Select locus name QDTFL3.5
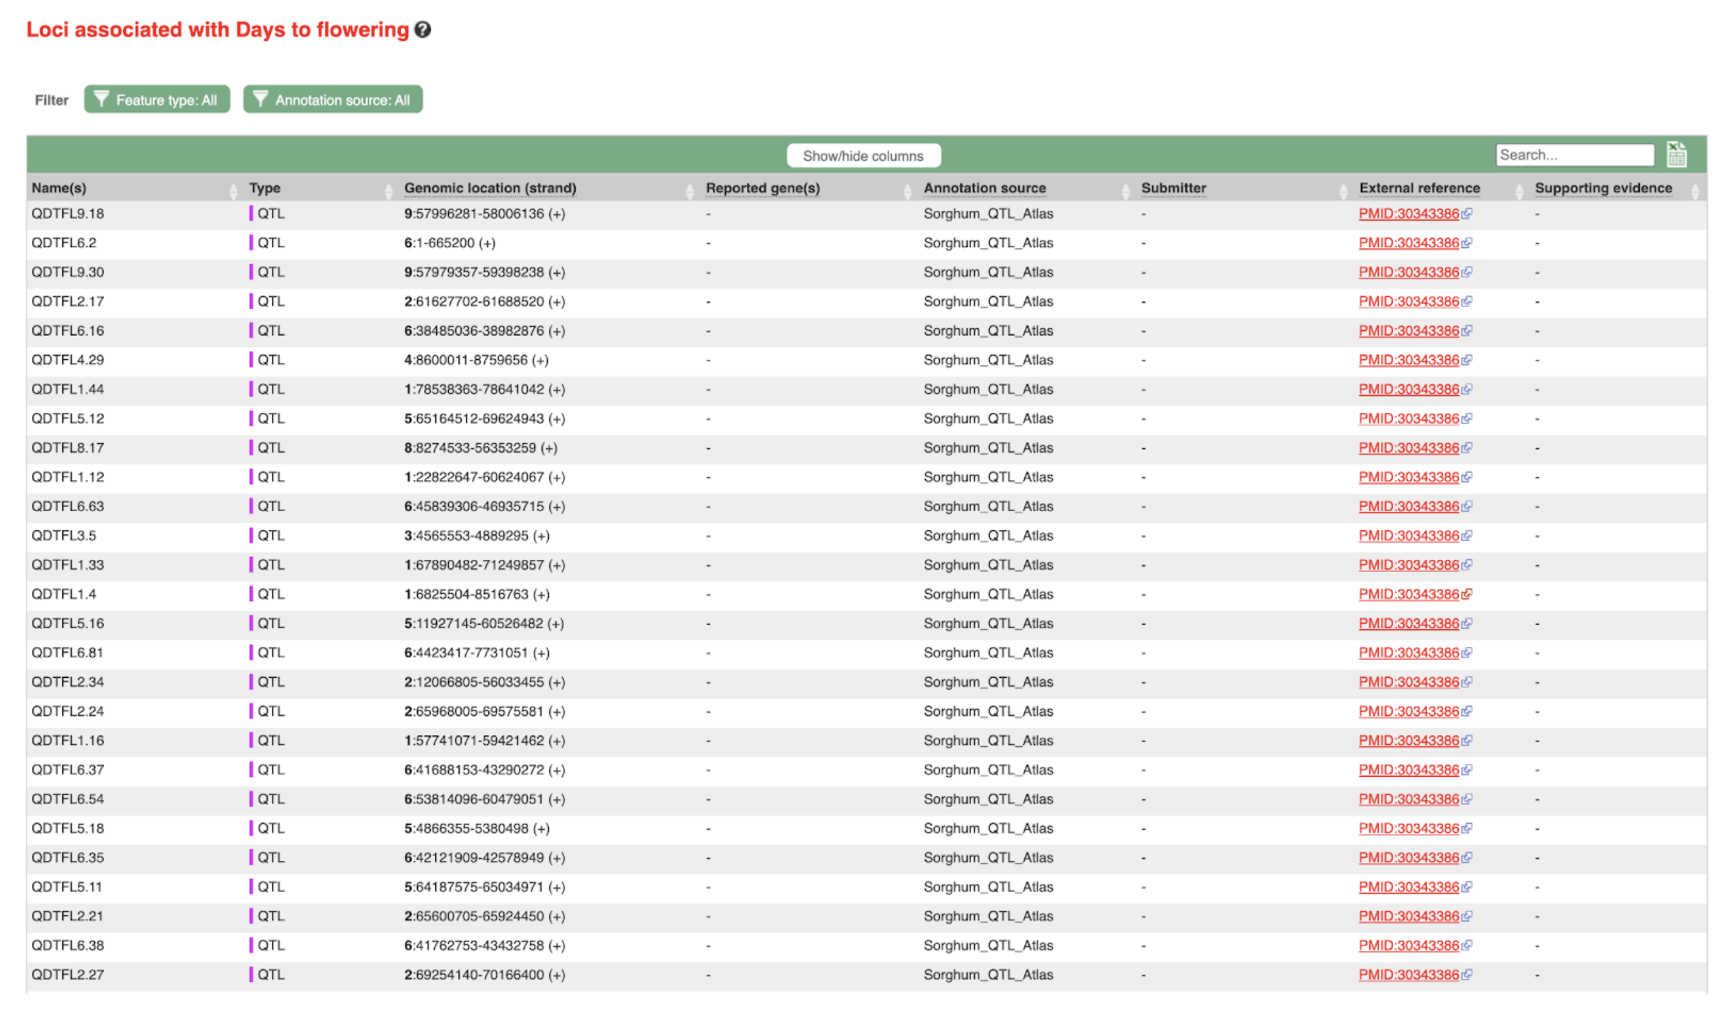1725x1013 pixels. (x=64, y=535)
